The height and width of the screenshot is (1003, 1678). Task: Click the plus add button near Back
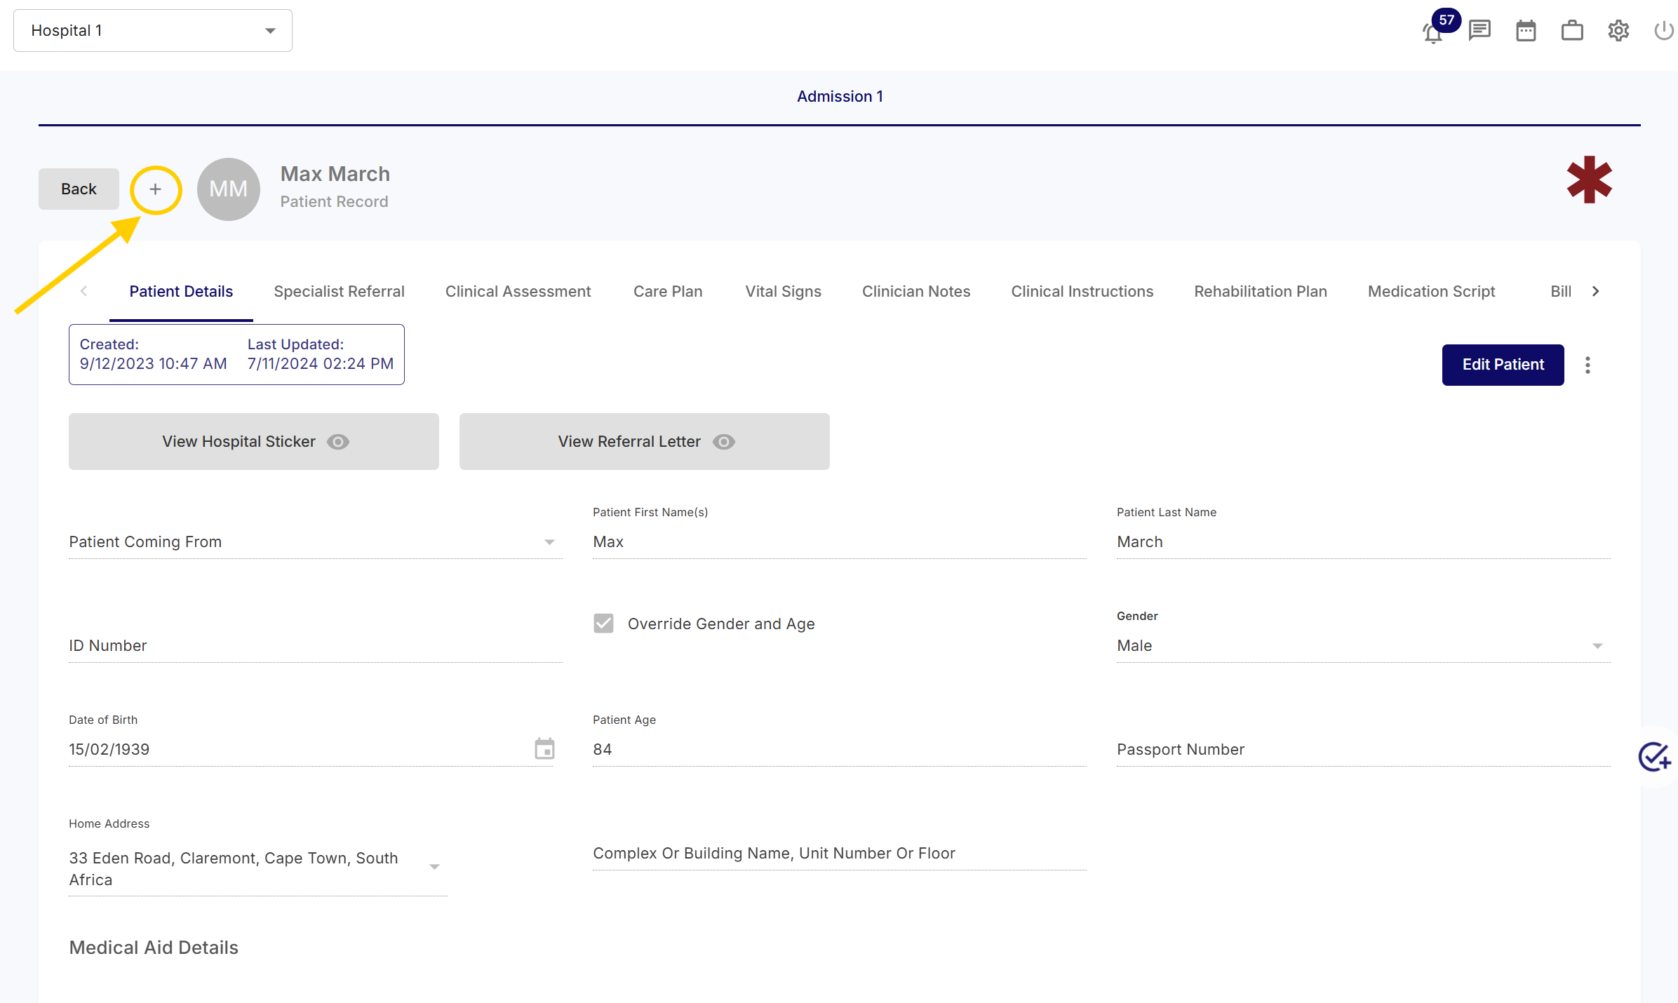pos(156,189)
